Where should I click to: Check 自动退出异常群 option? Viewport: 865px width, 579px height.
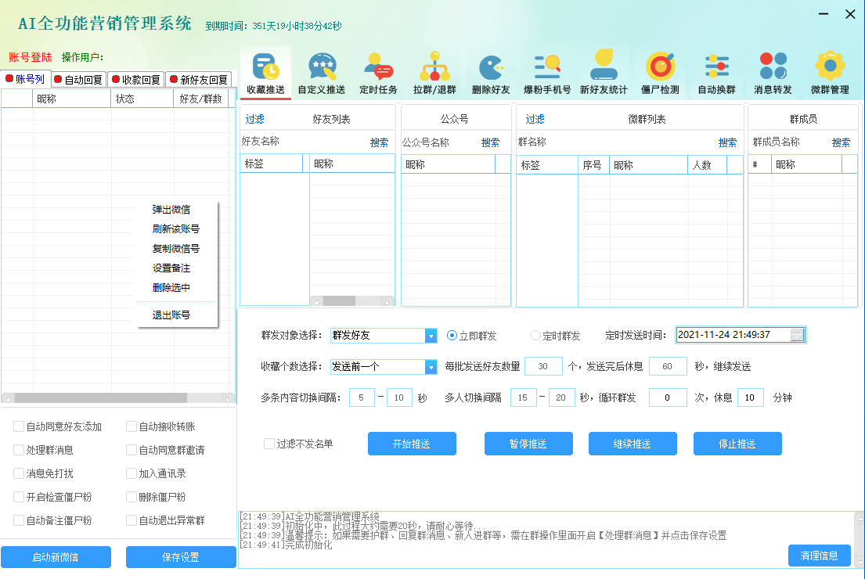click(132, 520)
